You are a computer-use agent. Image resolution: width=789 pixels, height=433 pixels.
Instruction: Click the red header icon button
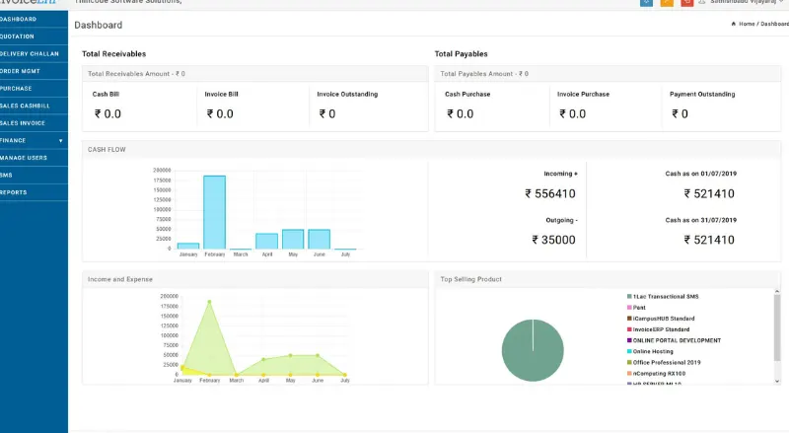coord(686,3)
